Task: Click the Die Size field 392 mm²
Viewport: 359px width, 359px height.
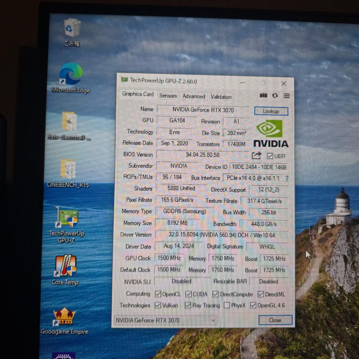Action: [236, 133]
